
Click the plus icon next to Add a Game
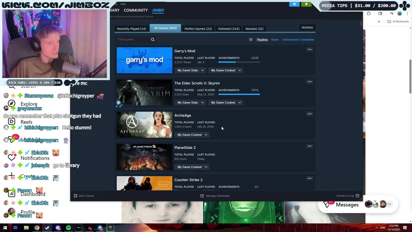75,196
